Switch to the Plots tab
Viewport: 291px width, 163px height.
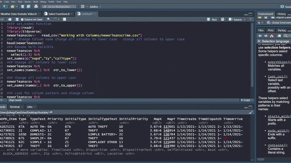271,30
